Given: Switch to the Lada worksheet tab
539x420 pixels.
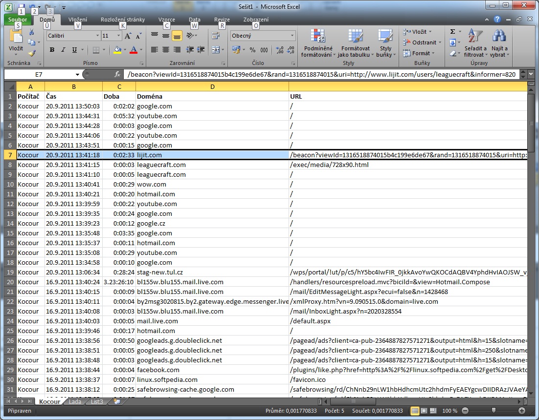Looking at the screenshot, I should coord(75,401).
